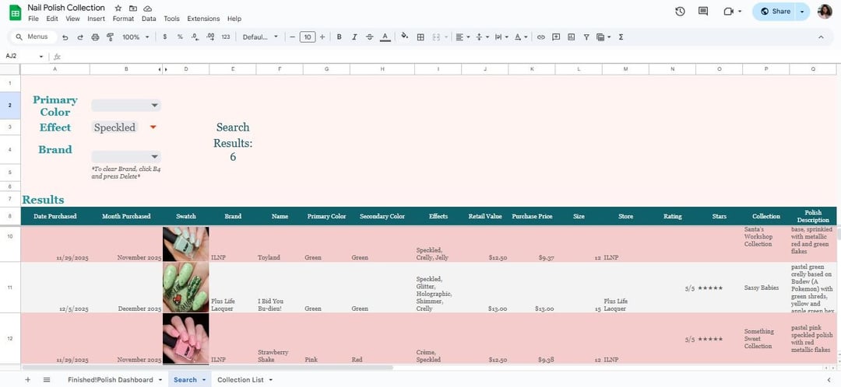Viewport: 841px width, 387px height.
Task: Select the paint format tool
Action: tap(110, 37)
